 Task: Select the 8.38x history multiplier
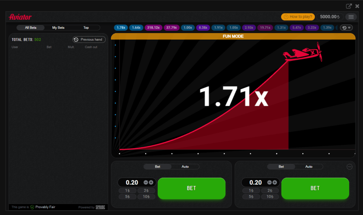pos(203,28)
